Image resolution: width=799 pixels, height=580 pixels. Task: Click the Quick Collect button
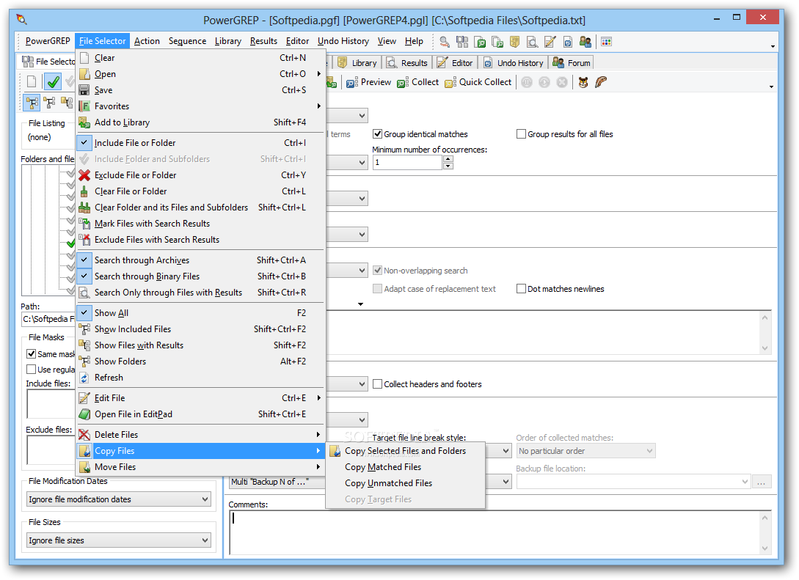(x=478, y=82)
